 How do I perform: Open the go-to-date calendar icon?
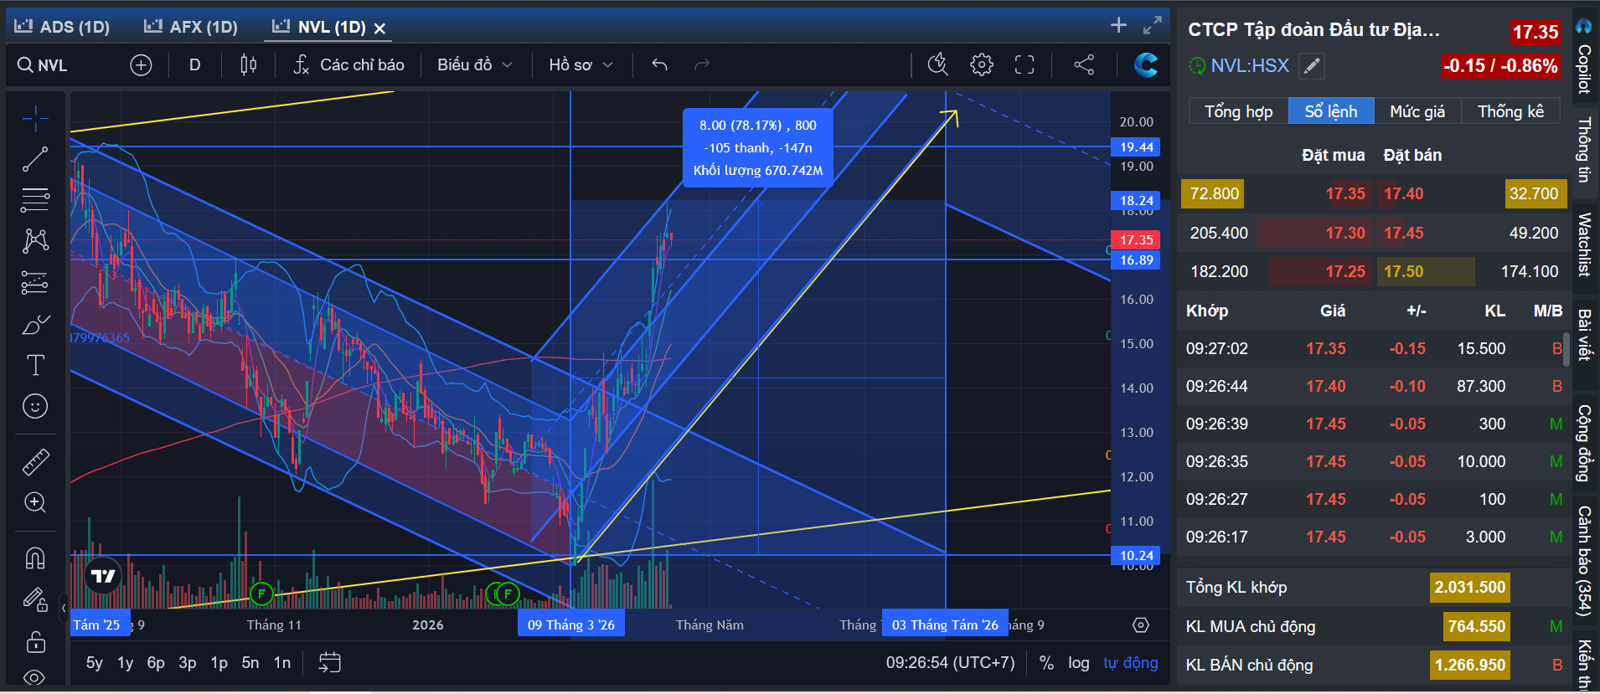click(x=330, y=663)
